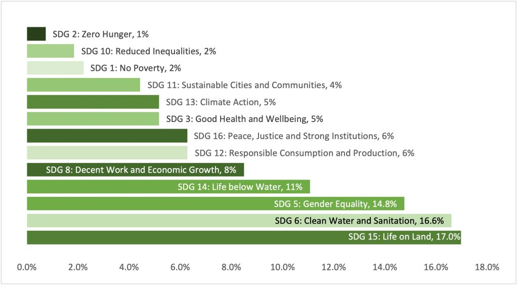
Task: Click the SDG 13 Climate Action bar
Action: (x=93, y=102)
